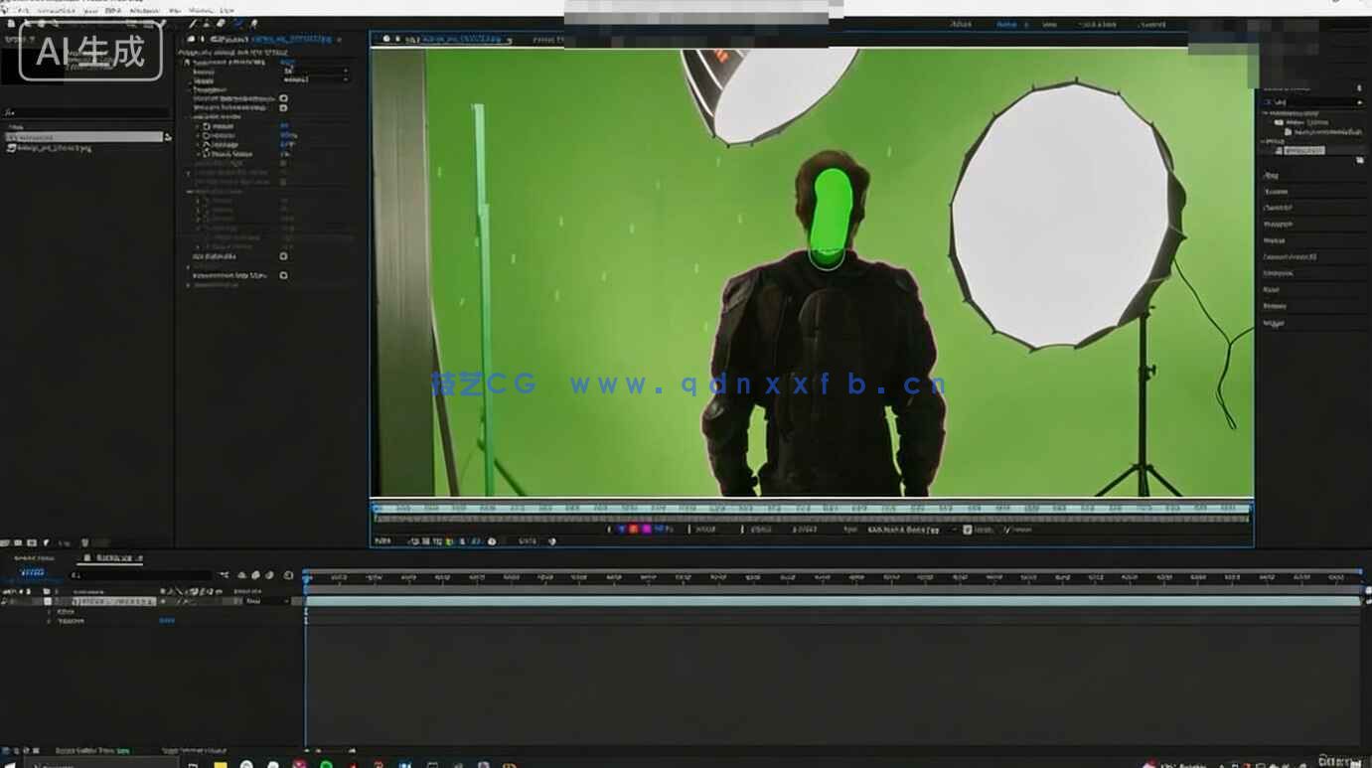
Task: Click the blue timecode in the timeline panel
Action: pos(33,573)
